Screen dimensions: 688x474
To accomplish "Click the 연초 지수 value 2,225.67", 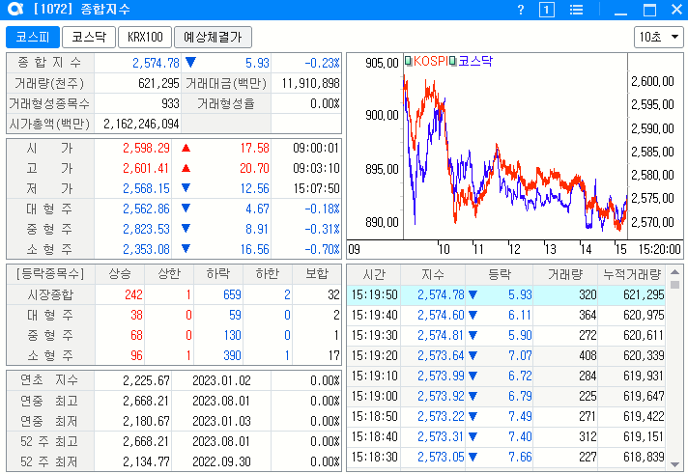I will pyautogui.click(x=146, y=380).
